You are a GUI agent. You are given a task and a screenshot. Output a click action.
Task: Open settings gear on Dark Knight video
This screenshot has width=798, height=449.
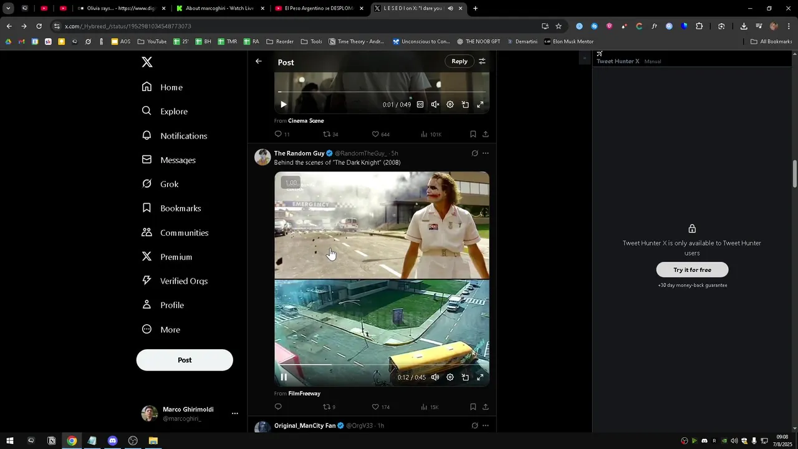(x=450, y=377)
